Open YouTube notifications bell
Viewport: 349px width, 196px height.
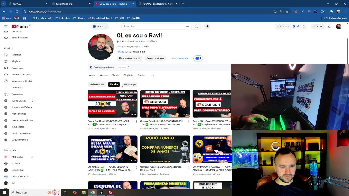pyautogui.click(x=329, y=26)
